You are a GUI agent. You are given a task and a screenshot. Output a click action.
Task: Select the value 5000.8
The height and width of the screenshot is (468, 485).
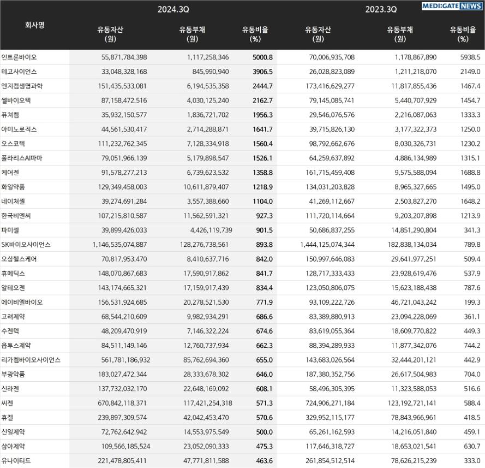262,57
